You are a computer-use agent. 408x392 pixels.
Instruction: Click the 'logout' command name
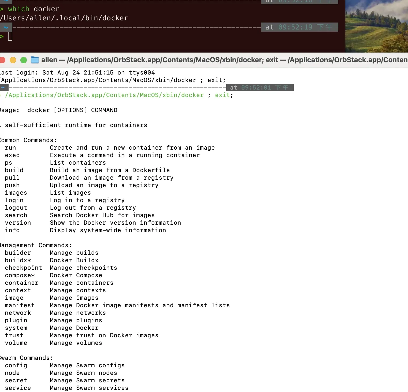click(x=16, y=208)
